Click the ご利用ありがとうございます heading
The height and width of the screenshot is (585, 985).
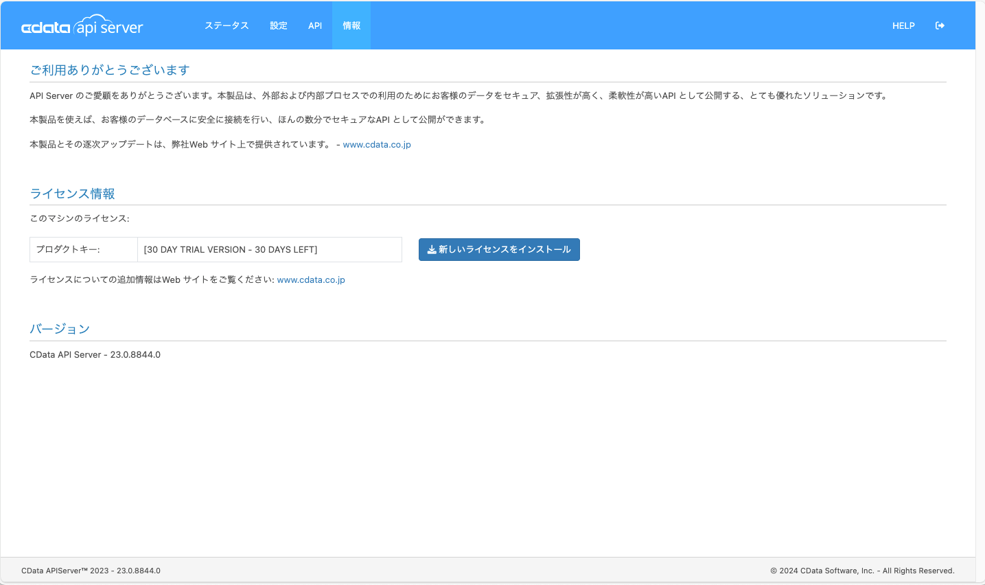click(110, 70)
